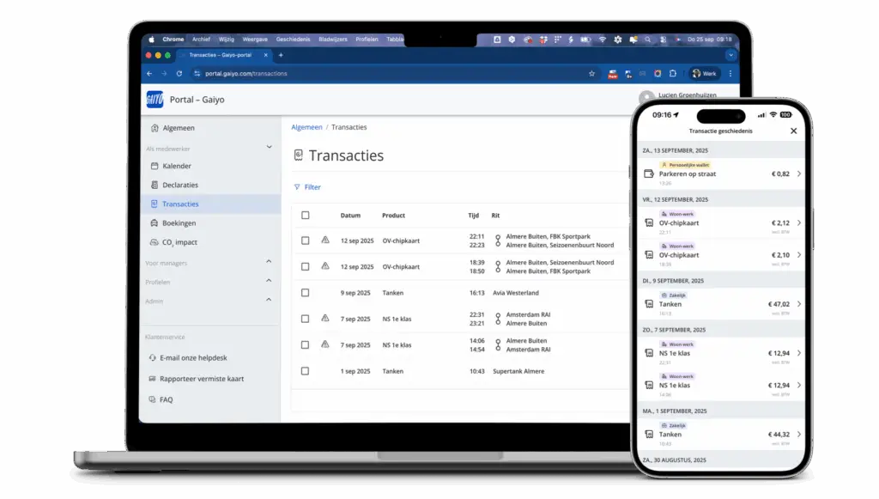Click Avia Westerland in the Rit column
Image resolution: width=879 pixels, height=499 pixels.
click(x=516, y=293)
